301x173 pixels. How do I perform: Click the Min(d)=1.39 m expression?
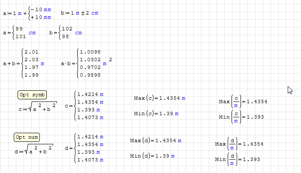152,156
